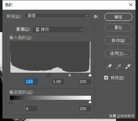Image resolution: width=138 pixels, height=121 pixels.
Task: Click the gamma field 1.00
Action: (x=58, y=82)
